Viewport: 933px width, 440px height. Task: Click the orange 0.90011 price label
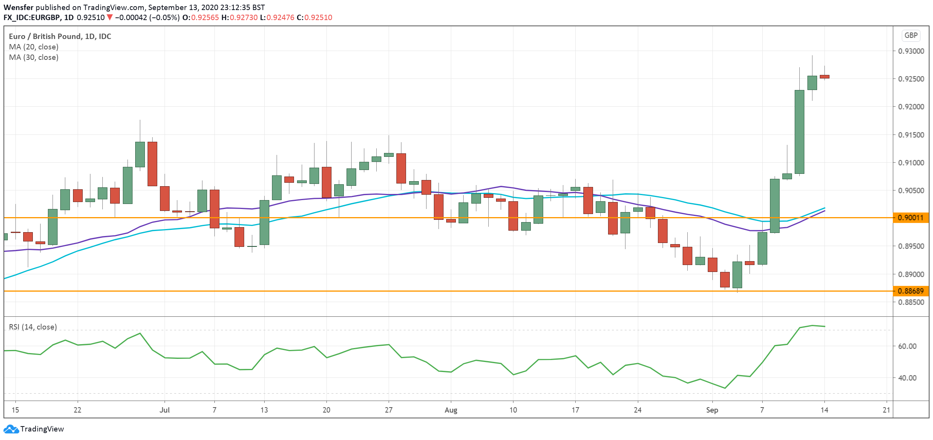coord(911,217)
